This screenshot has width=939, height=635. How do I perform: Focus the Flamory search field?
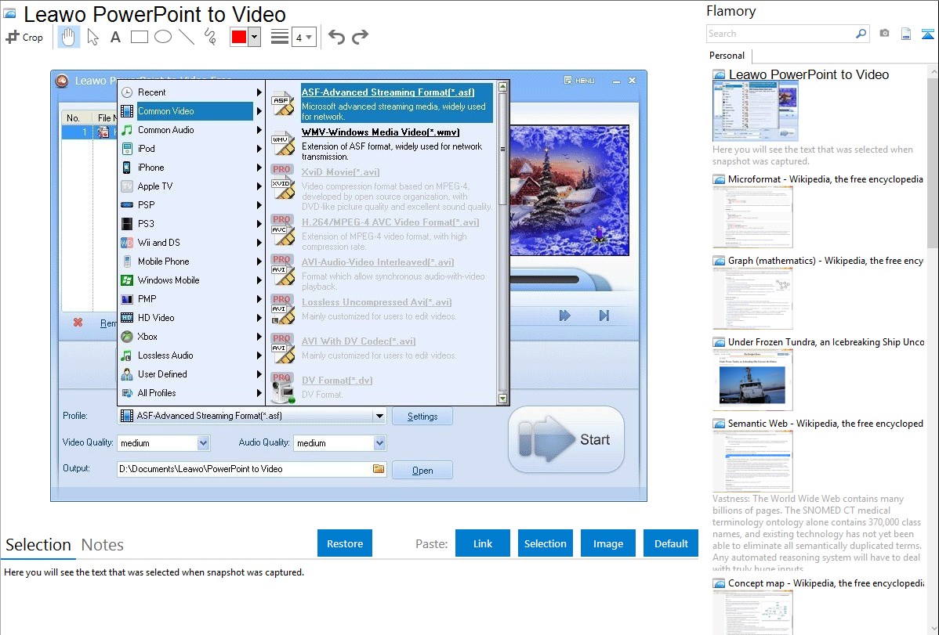click(781, 34)
